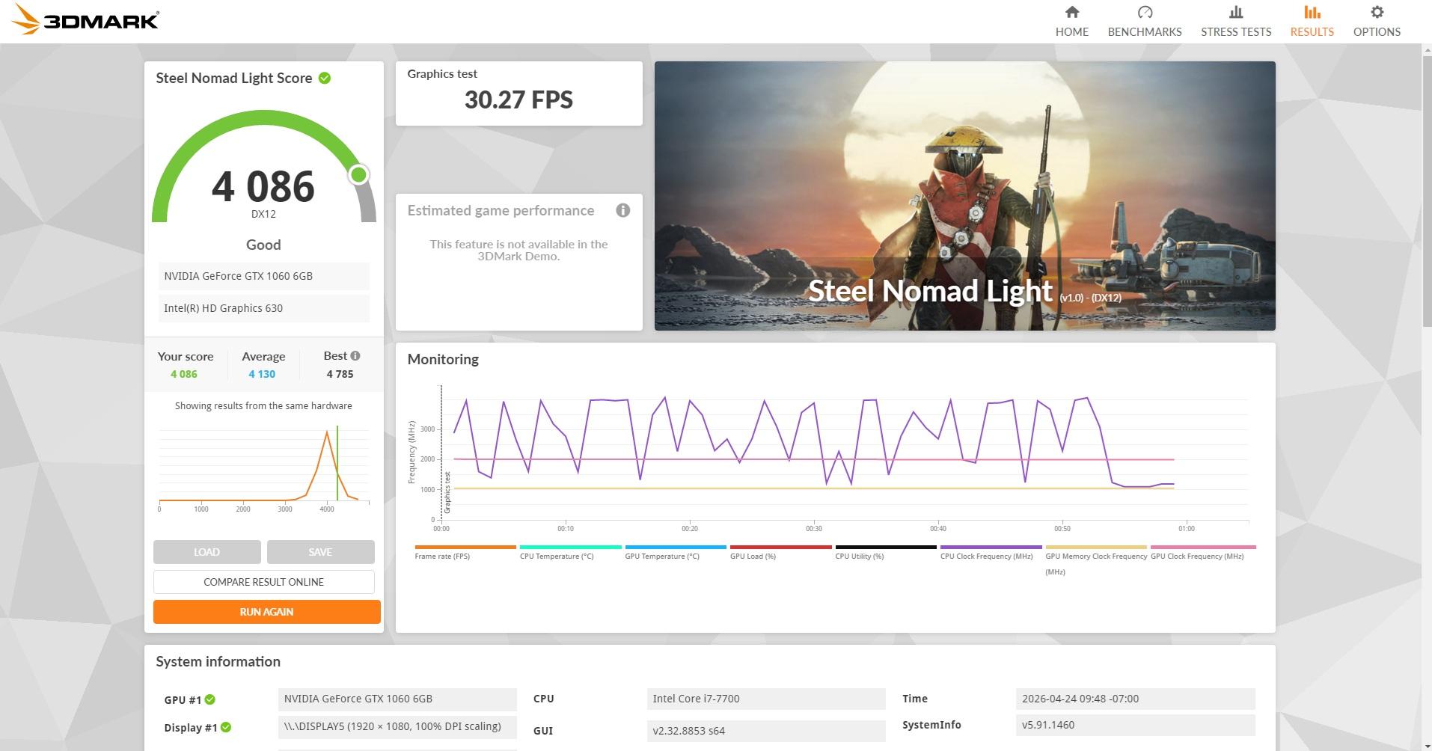Click Average score value 4 130
The width and height of the screenshot is (1432, 751).
262,374
